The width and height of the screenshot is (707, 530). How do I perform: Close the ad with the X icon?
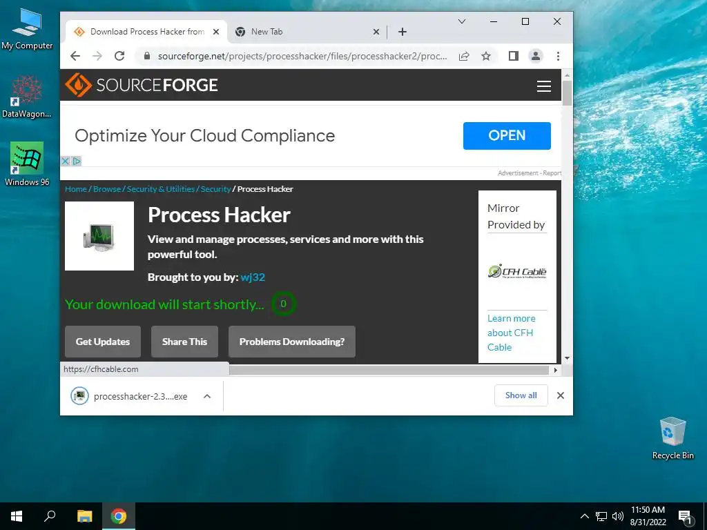(x=66, y=161)
